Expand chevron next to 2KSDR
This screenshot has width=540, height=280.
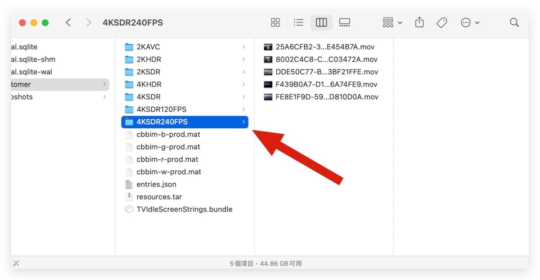click(x=243, y=72)
